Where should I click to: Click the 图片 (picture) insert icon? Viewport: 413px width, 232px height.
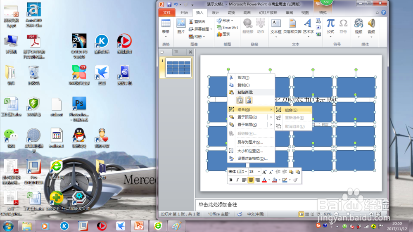[181, 26]
